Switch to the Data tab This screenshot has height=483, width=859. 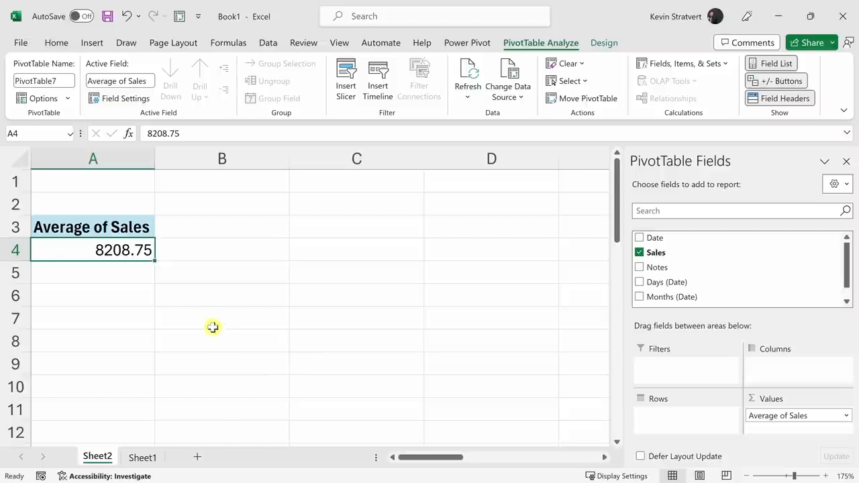click(268, 42)
